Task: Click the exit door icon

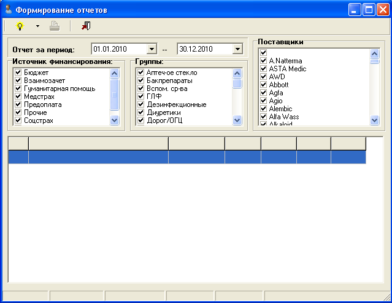Action: coord(85,26)
